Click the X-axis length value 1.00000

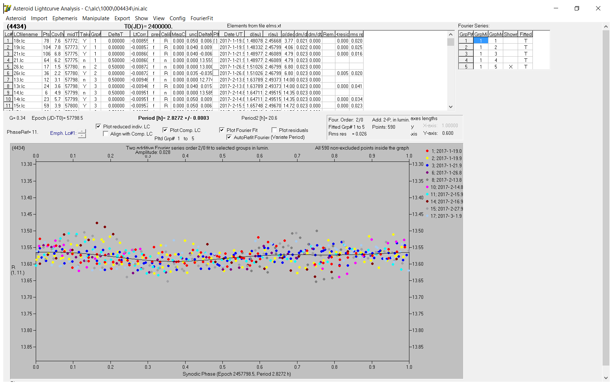450,125
